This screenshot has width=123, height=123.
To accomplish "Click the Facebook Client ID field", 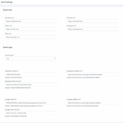I will click(30, 74).
